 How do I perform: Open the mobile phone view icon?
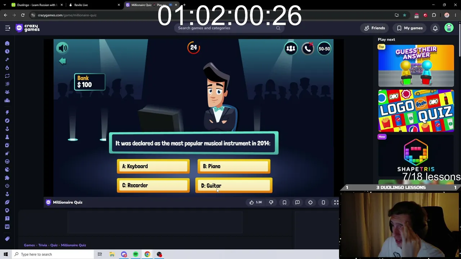[x=323, y=202]
